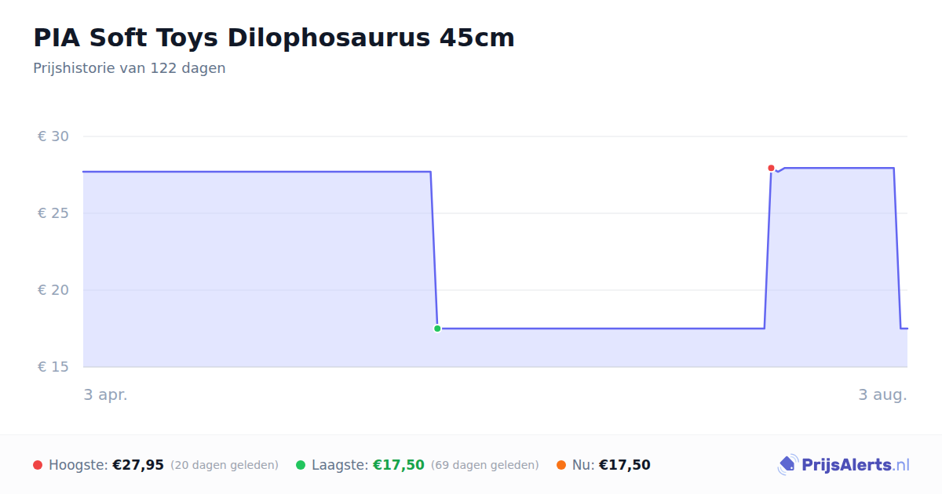Click the Laagste price €17,50 value in green

tap(399, 465)
